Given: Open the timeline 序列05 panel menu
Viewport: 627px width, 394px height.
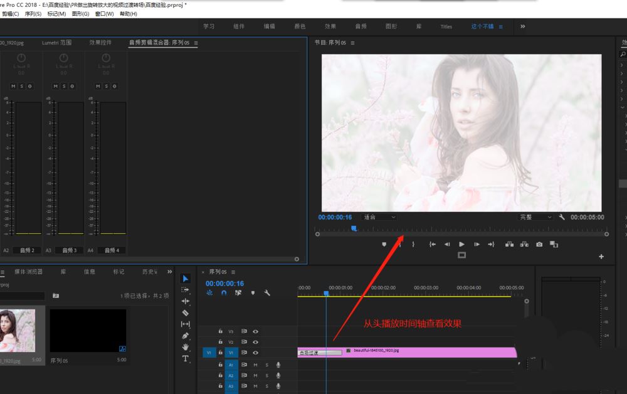Looking at the screenshot, I should 233,272.
